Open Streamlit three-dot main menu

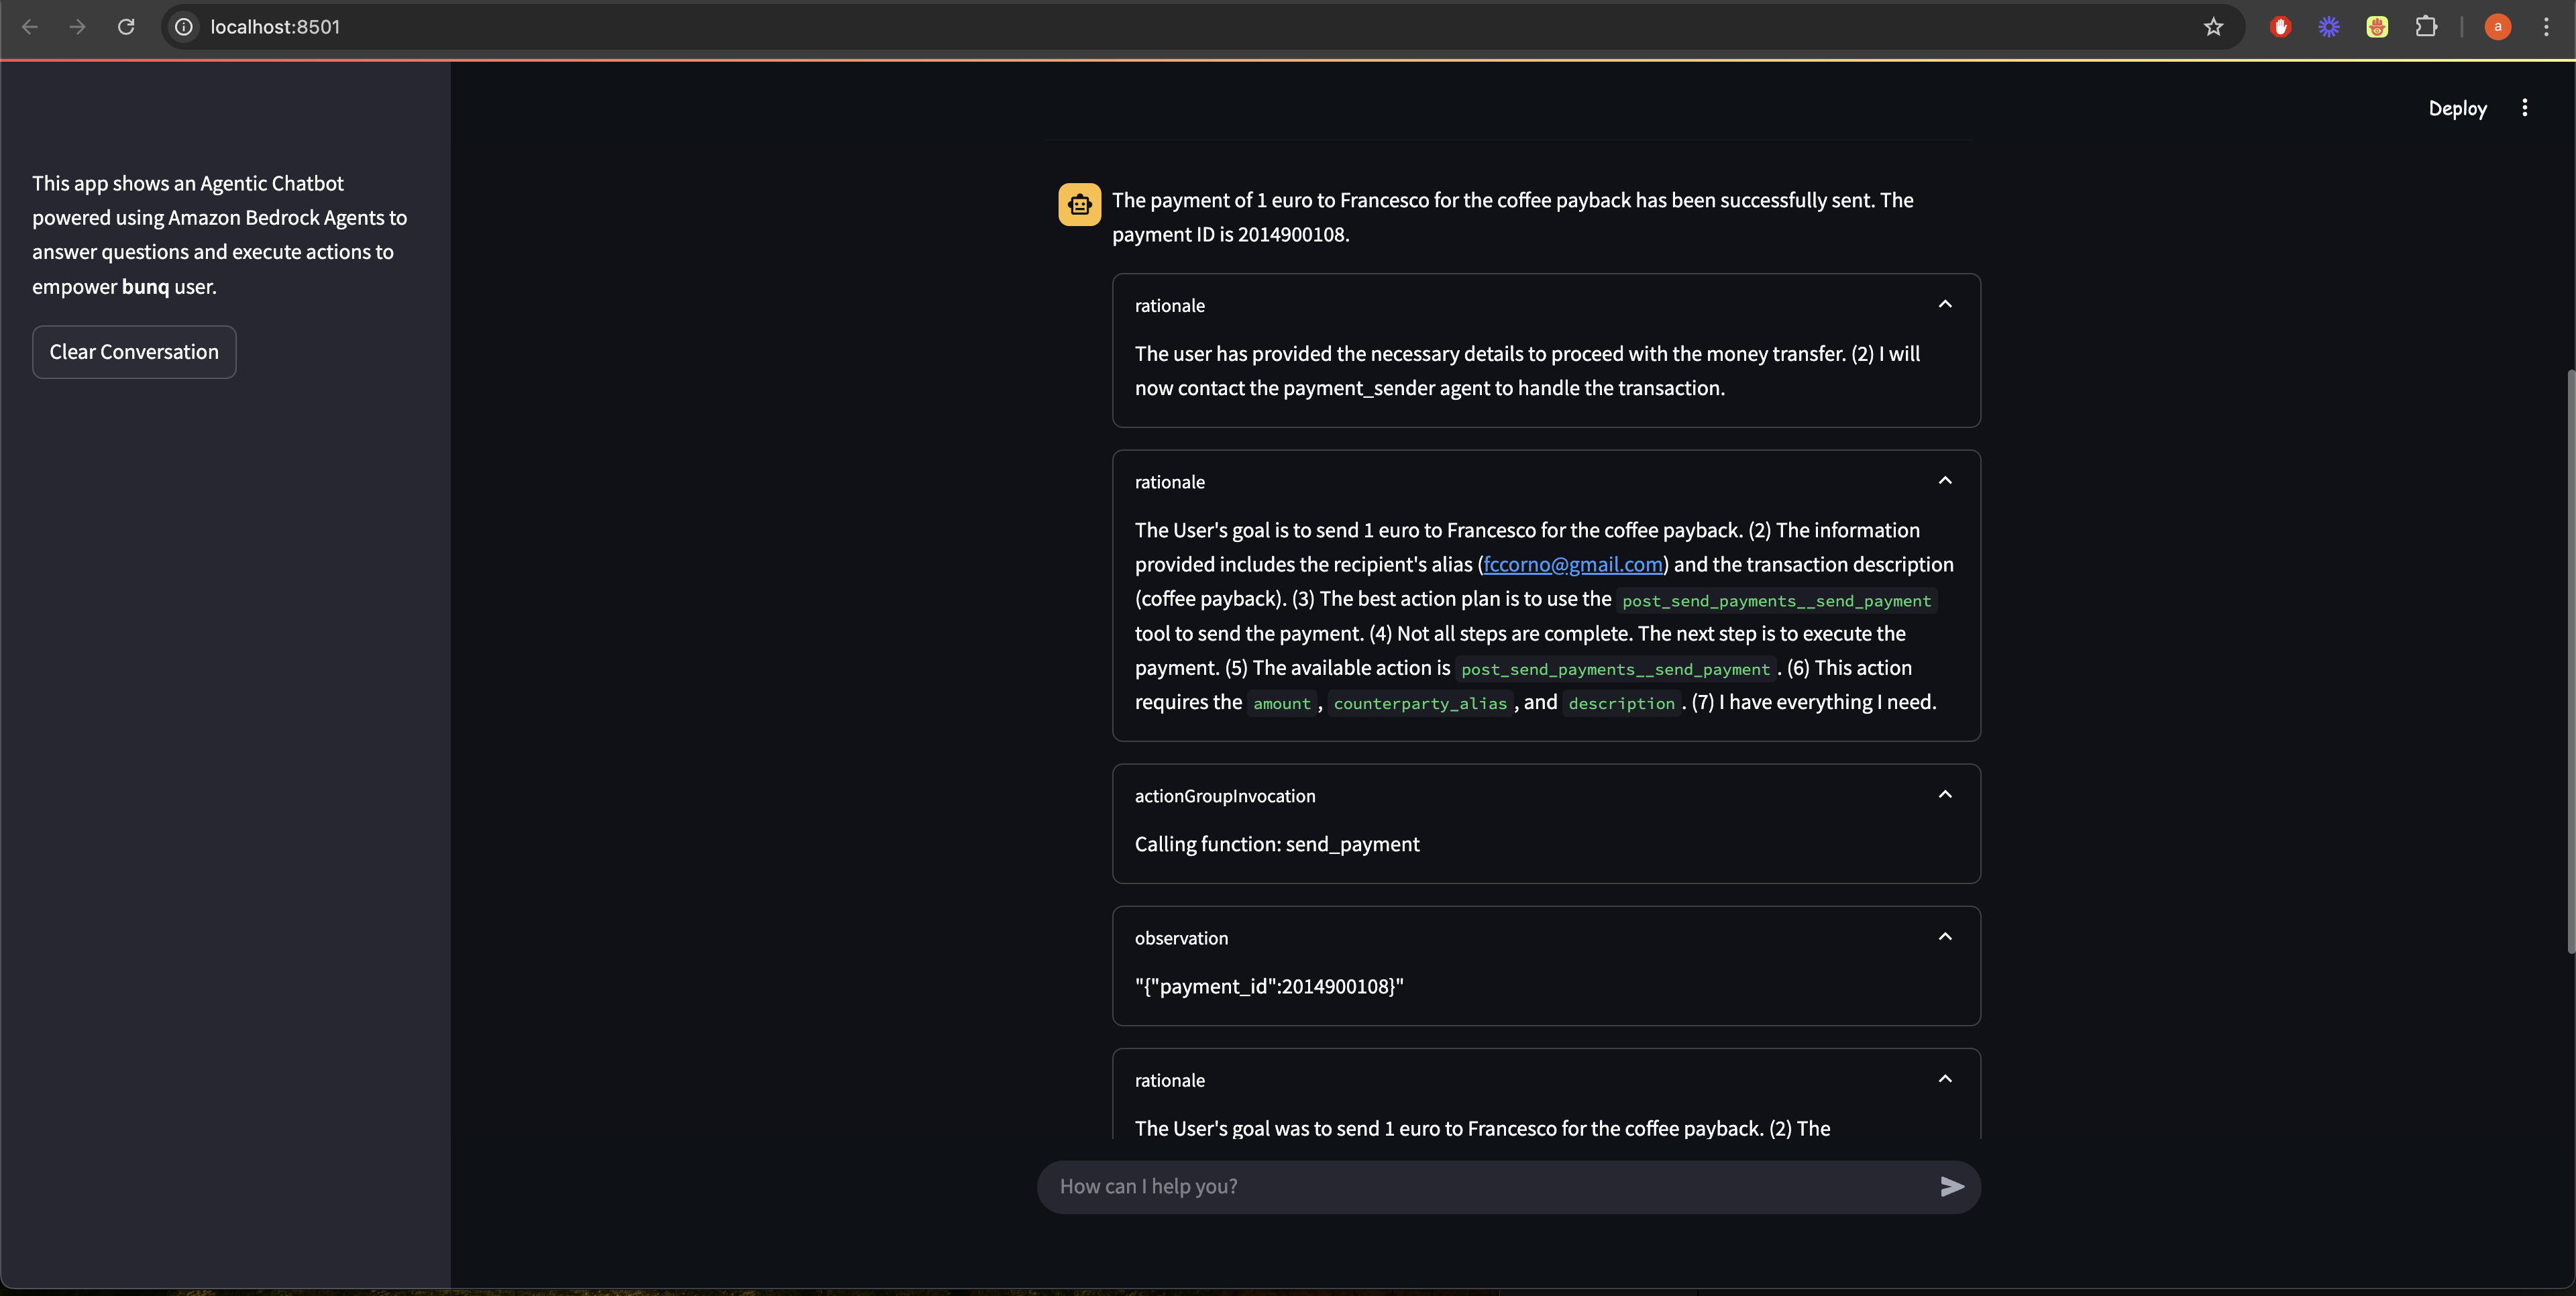[2524, 108]
